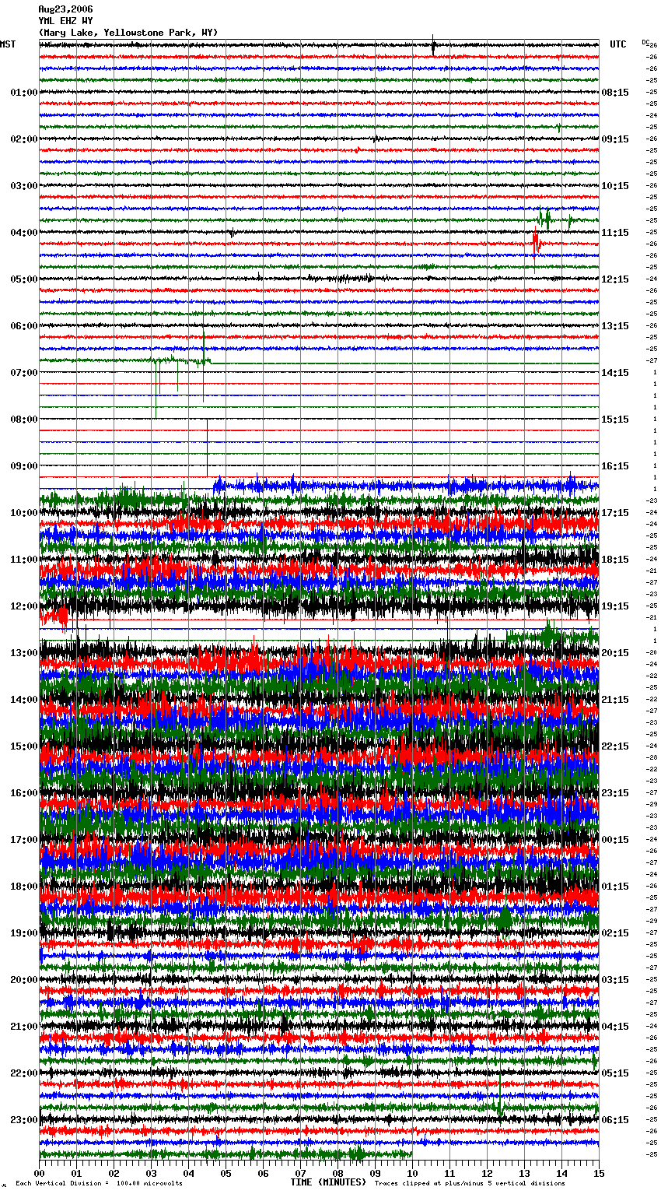Click minute tick label '14' on bottom axis
Image resolution: width=661 pixels, height=1194 pixels.
(x=562, y=1173)
